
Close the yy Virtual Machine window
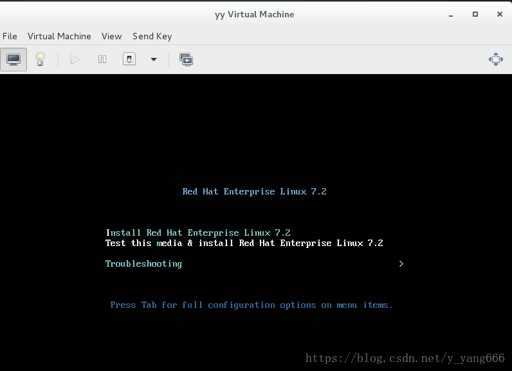tap(500, 14)
